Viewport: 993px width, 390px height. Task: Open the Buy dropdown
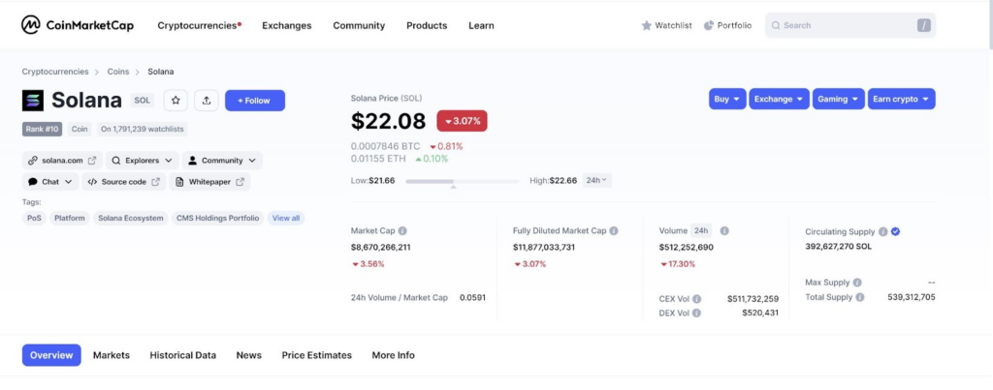[x=727, y=100]
